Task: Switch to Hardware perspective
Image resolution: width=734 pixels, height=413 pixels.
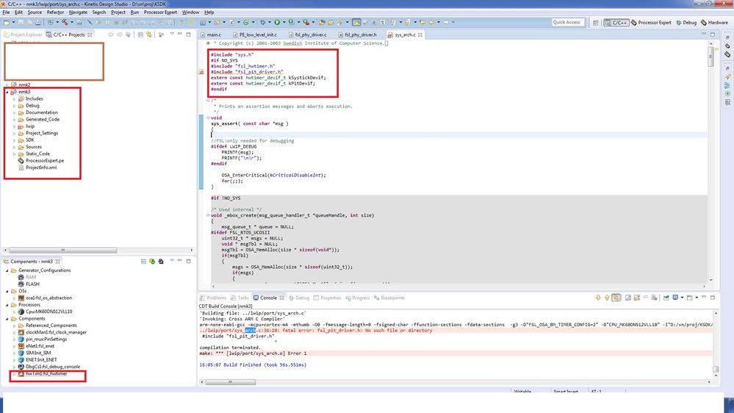Action: 714,23
